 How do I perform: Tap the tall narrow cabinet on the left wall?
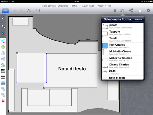[12, 90]
